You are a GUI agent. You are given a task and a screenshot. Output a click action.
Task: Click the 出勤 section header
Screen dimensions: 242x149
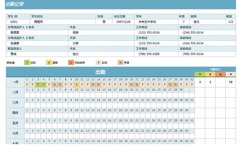point(100,72)
